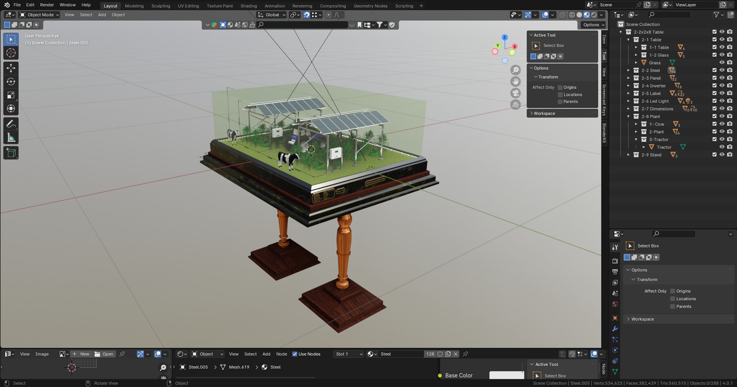Exclude 2-8 Plant collection from view layer
Image resolution: width=737 pixels, height=387 pixels.
(x=714, y=116)
